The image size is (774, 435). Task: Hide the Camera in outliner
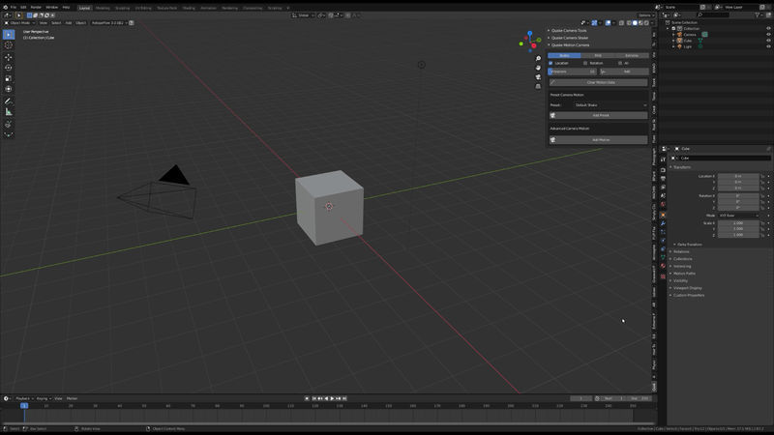[x=768, y=35]
